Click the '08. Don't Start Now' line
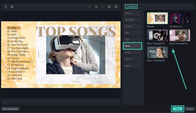196x113 pixels. coord(18,51)
